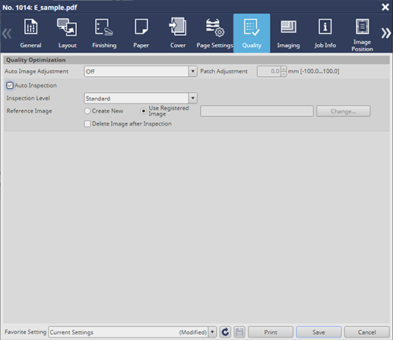Open the General settings tab icon
393x340 pixels.
[30, 27]
